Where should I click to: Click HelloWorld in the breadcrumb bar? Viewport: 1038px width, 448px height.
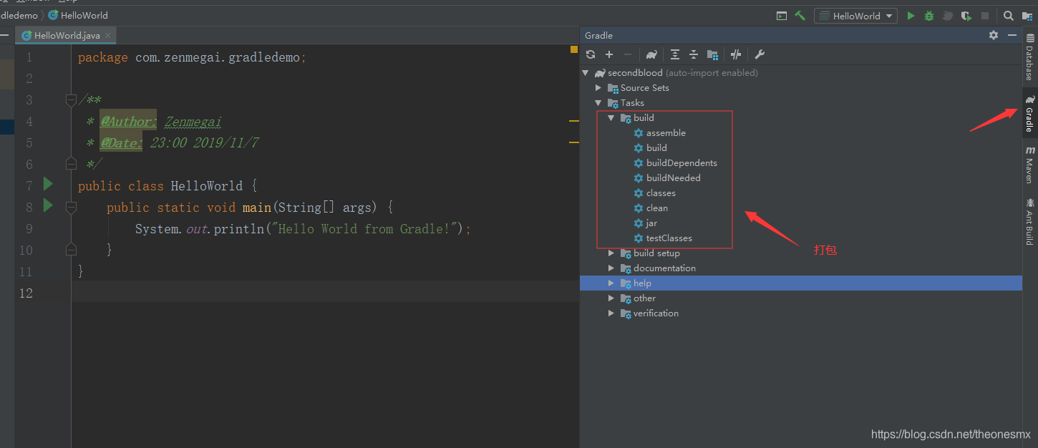(78, 15)
